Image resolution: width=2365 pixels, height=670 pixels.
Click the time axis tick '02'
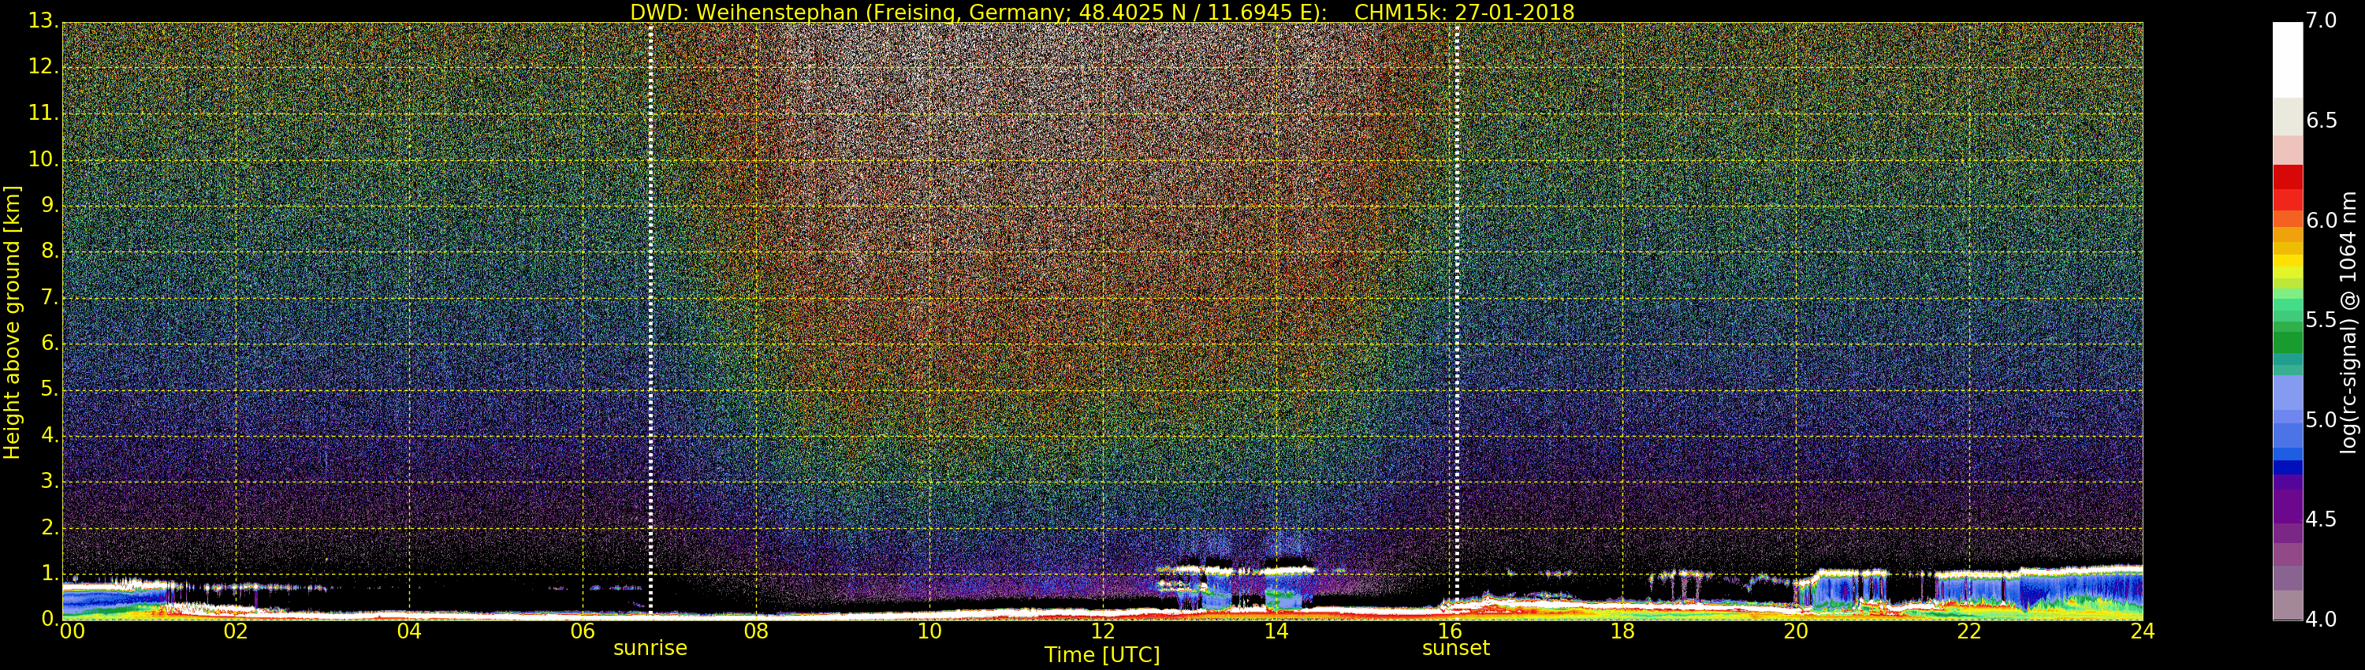[236, 631]
